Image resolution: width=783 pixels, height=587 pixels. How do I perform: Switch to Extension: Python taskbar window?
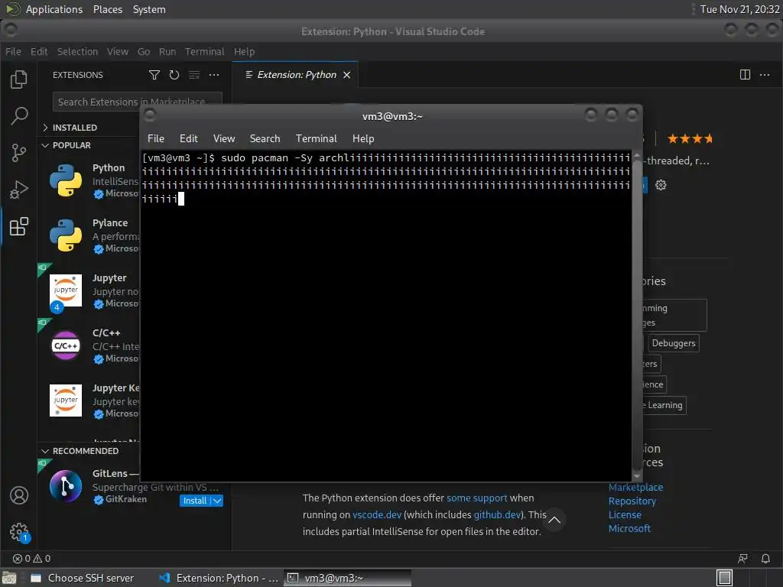point(219,578)
